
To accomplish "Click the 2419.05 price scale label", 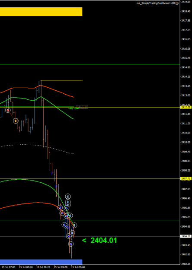I will (185, 2).
